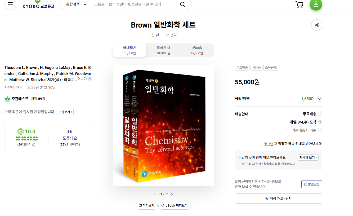Show next book cover image
353x216 pixels.
[172, 194]
